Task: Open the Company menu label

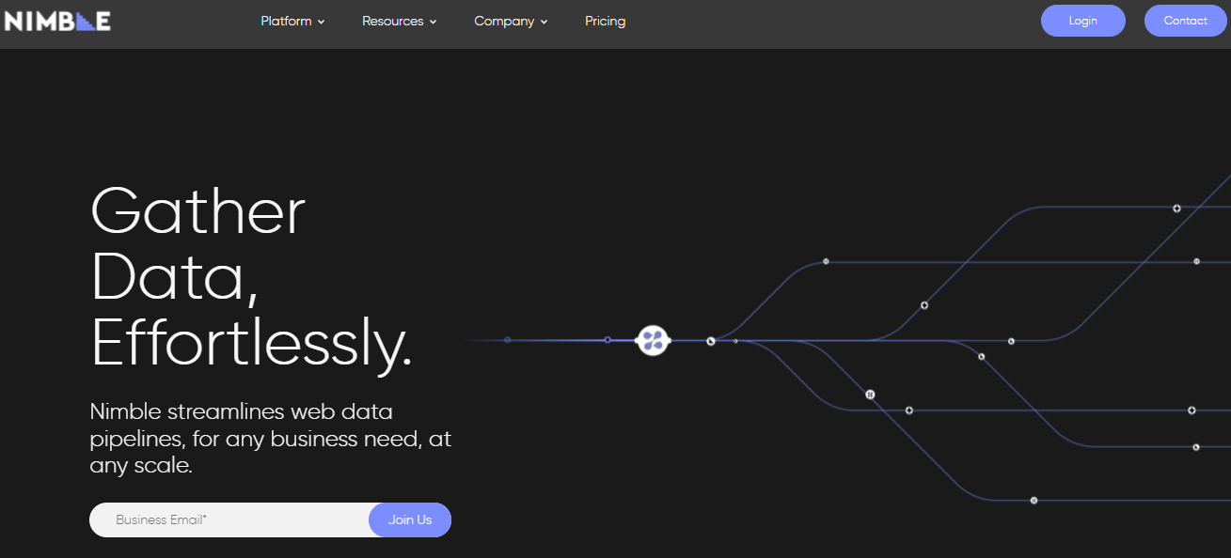Action: pyautogui.click(x=504, y=21)
